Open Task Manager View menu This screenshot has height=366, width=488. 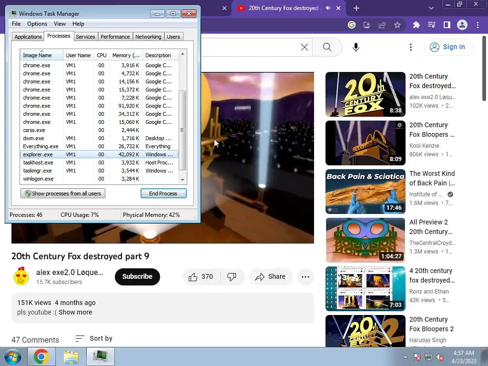(60, 24)
